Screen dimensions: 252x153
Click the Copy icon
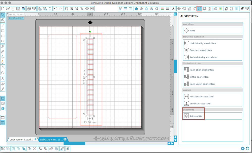tap(40, 9)
